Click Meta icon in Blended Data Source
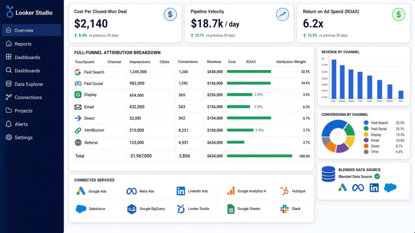 click(x=358, y=188)
